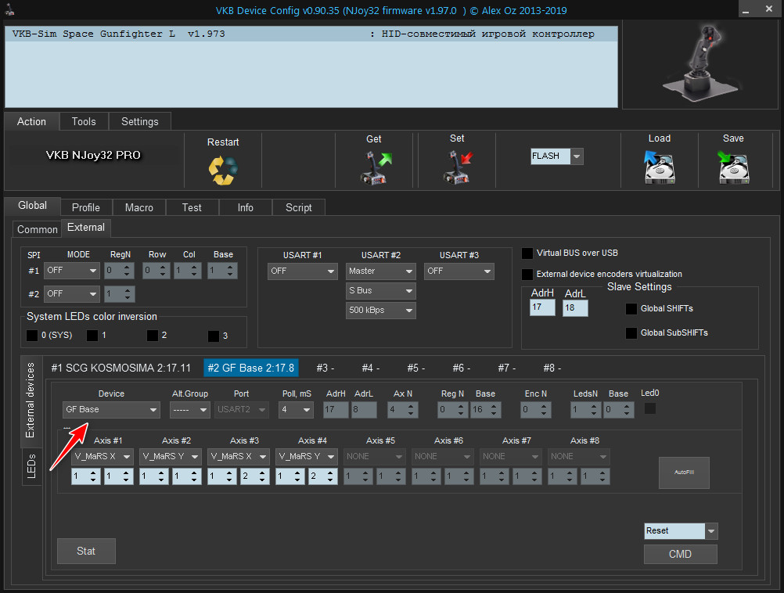
Task: Enable Virtual BUS over USB
Action: point(527,253)
